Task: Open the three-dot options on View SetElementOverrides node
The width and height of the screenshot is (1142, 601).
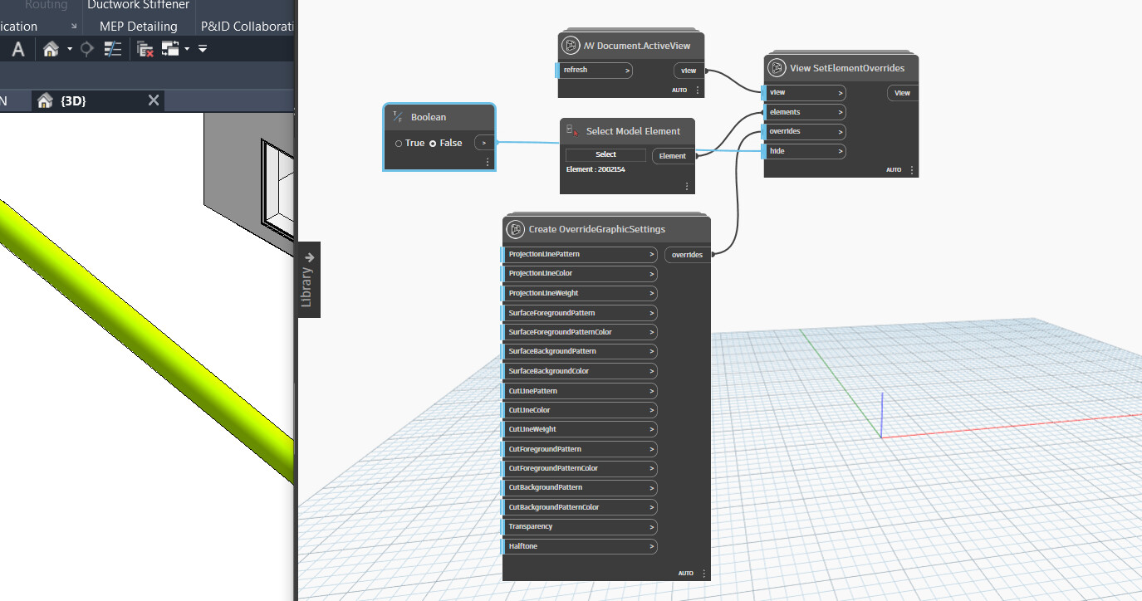Action: click(911, 169)
